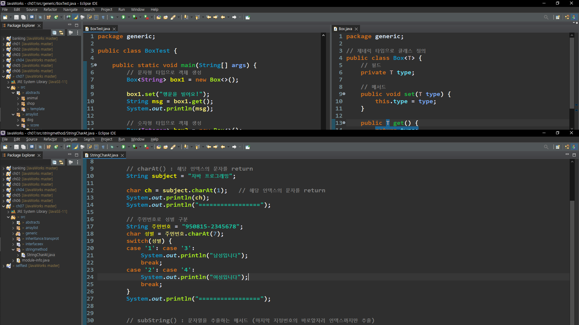The image size is (579, 325).
Task: Click New Java Class icon in BoxTest window toolbar
Action: click(x=56, y=17)
